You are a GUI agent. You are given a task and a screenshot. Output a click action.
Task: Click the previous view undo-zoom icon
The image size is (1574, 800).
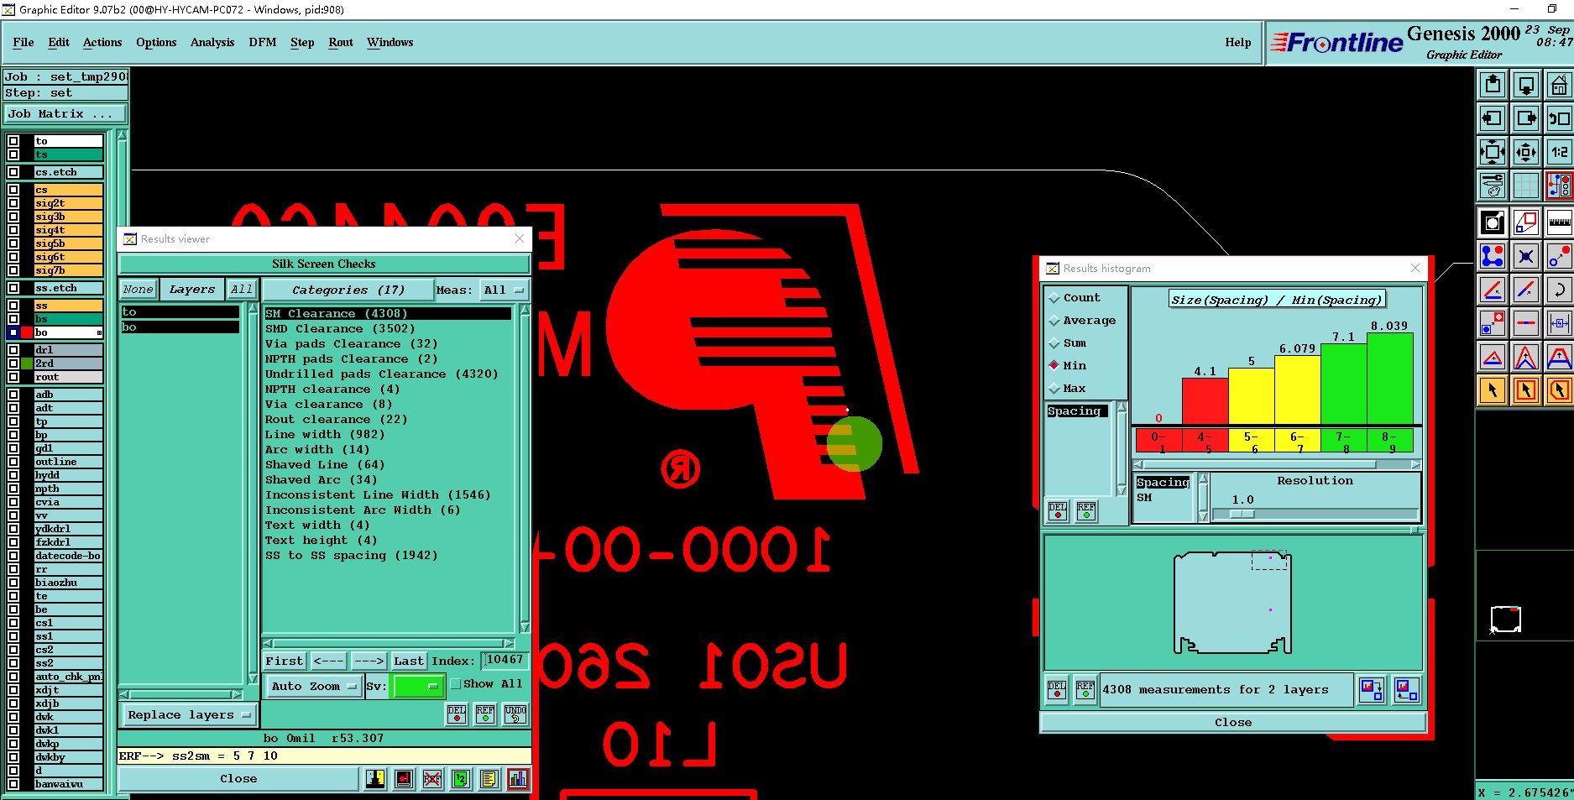coord(1559,118)
